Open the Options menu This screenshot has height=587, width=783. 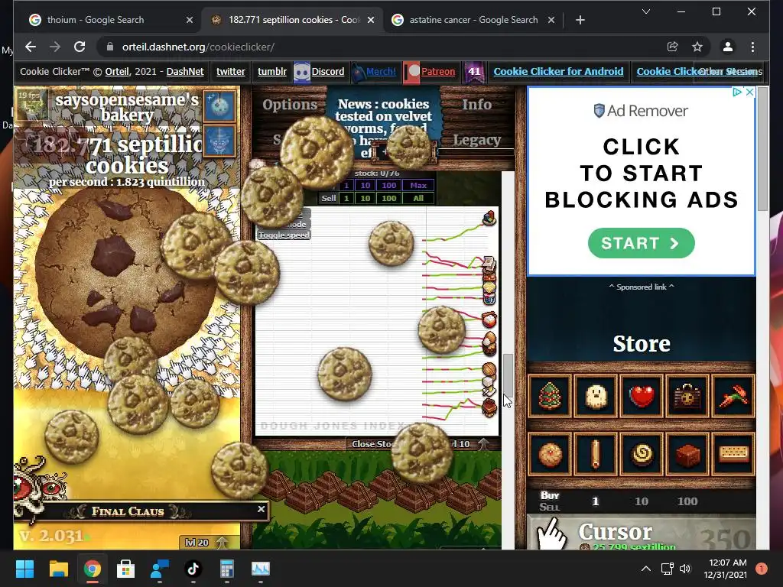(290, 104)
